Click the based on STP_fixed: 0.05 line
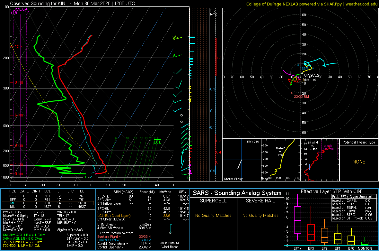The width and height of the screenshot is (379, 251). pyautogui.click(x=351, y=218)
